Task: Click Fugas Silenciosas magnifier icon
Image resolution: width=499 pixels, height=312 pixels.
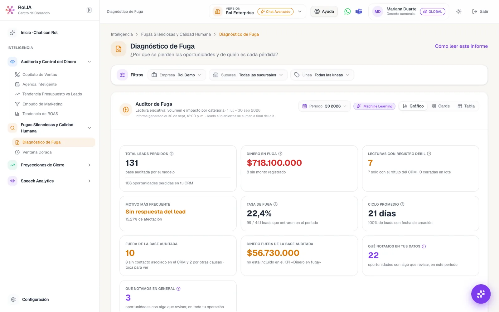Action: click(12, 128)
